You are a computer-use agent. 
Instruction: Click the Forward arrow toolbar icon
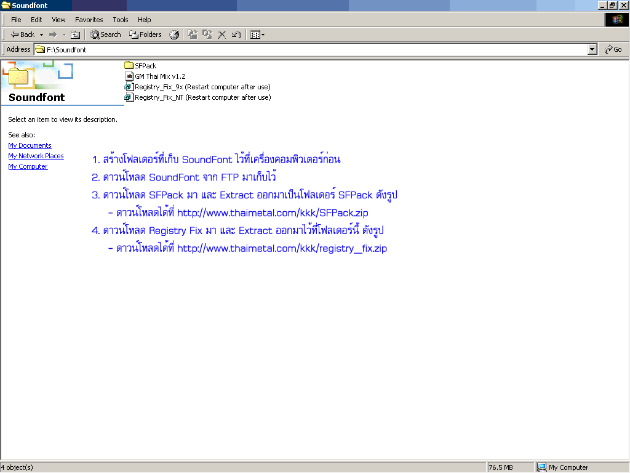[53, 34]
